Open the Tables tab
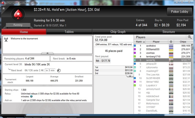The height and width of the screenshot is (118, 195). (x=69, y=32)
